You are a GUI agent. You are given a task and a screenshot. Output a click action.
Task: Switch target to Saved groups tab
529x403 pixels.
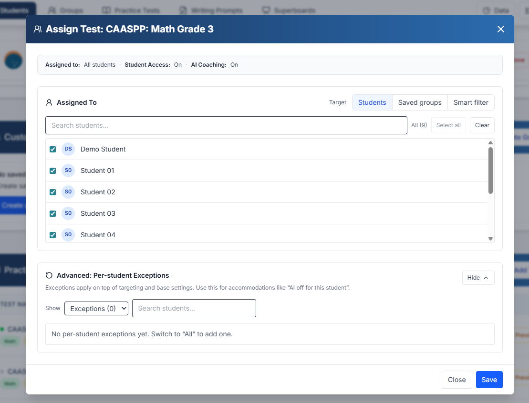pyautogui.click(x=420, y=102)
